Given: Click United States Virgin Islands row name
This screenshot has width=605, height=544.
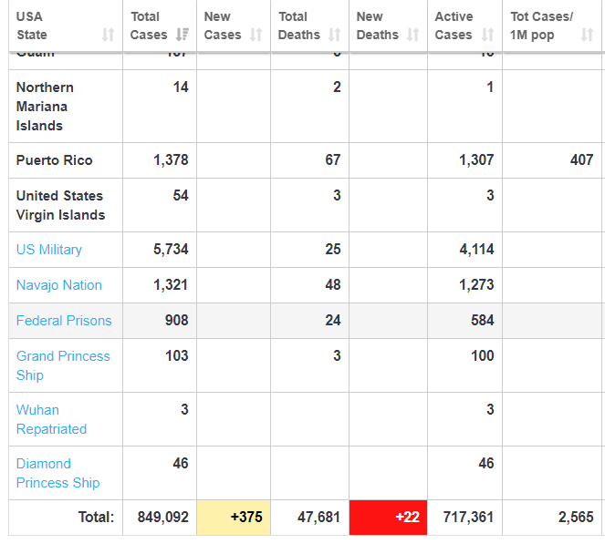Looking at the screenshot, I should [60, 205].
